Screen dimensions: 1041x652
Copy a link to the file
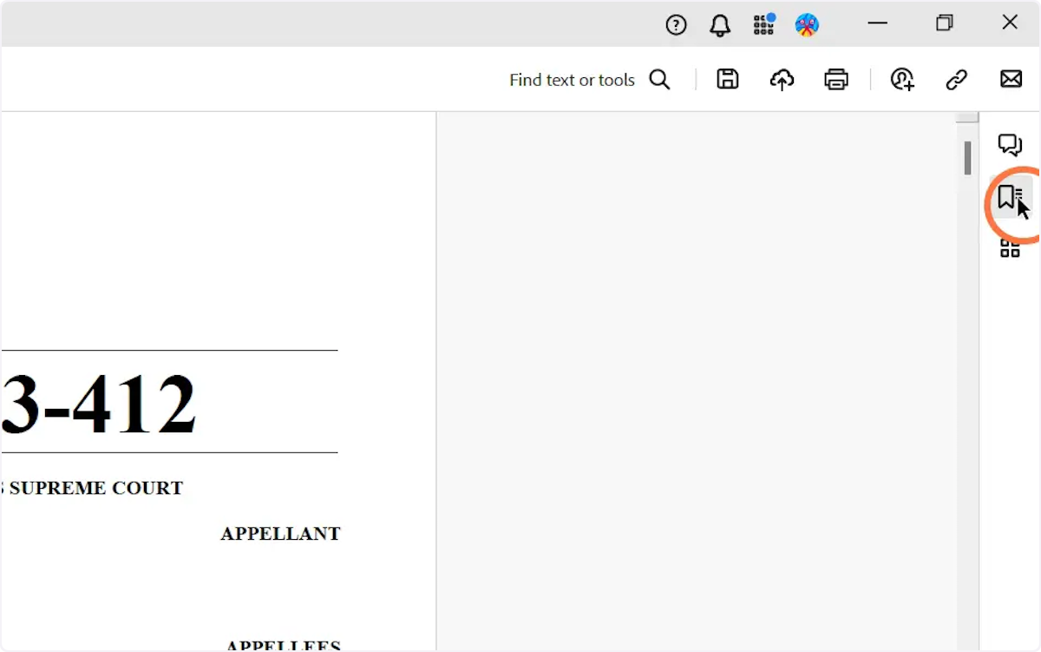[x=956, y=80]
